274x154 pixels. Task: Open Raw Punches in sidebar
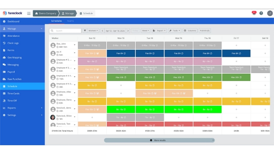[23, 79]
